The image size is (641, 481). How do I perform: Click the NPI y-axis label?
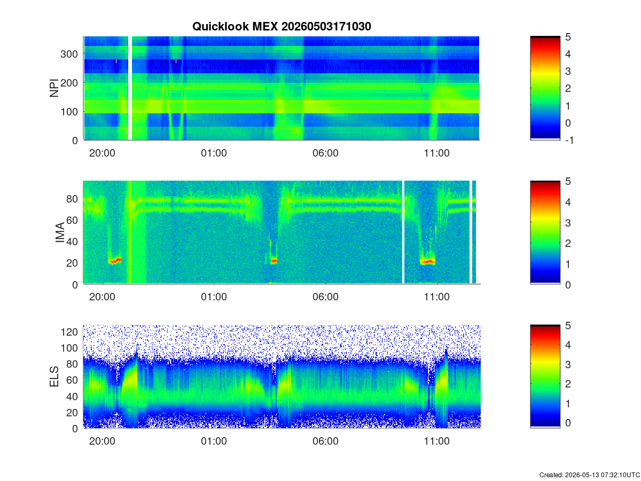(x=54, y=88)
